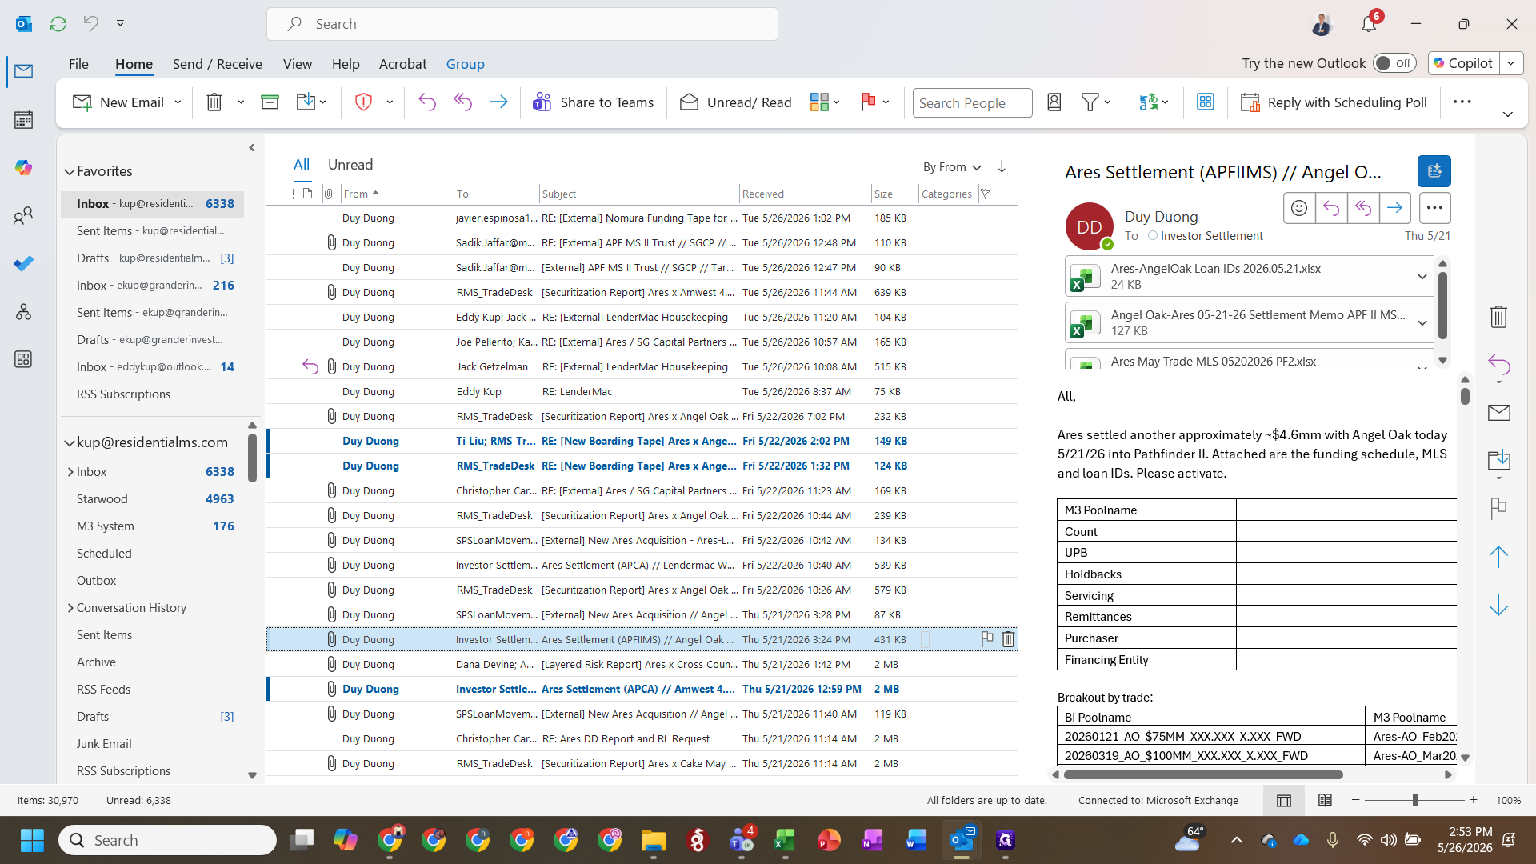The height and width of the screenshot is (864, 1536).
Task: Collapse the Favorites section
Action: point(70,171)
